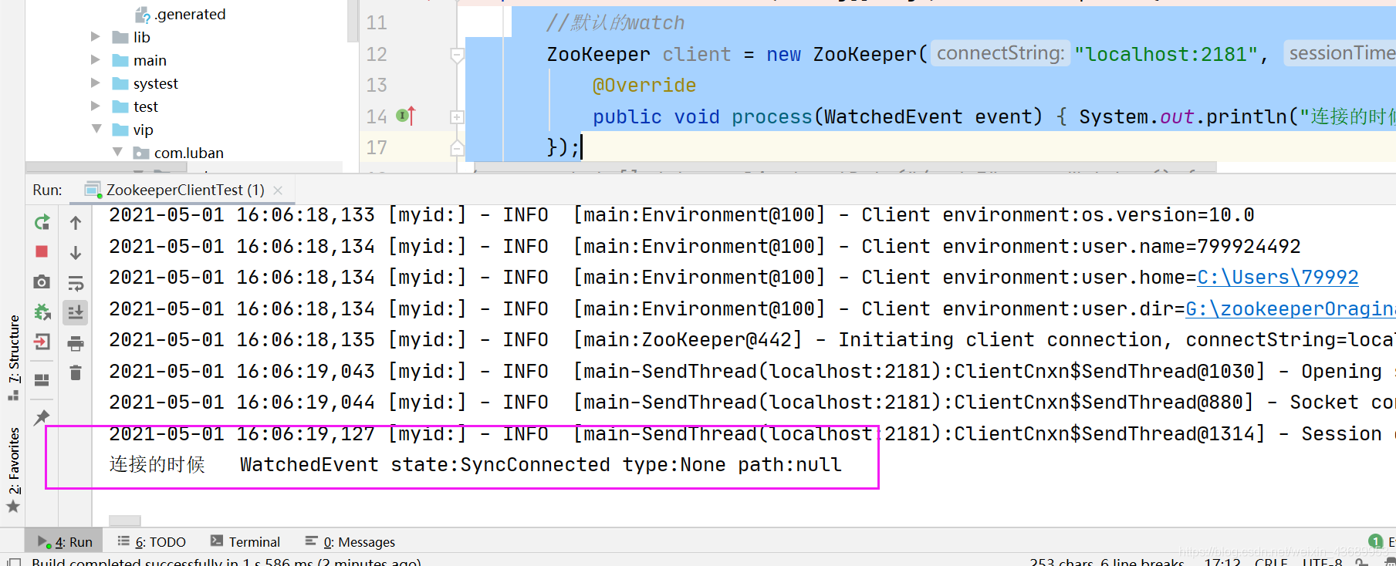
Task: Collapse the com.luban package node
Action: click(117, 152)
